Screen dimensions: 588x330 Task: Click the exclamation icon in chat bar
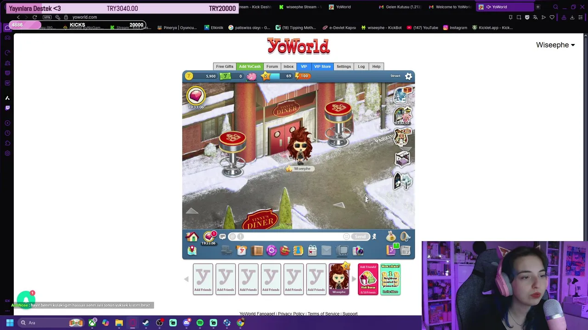tap(241, 236)
